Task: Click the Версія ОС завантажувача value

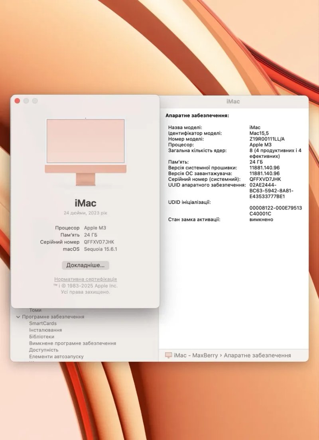Action: click(264, 173)
